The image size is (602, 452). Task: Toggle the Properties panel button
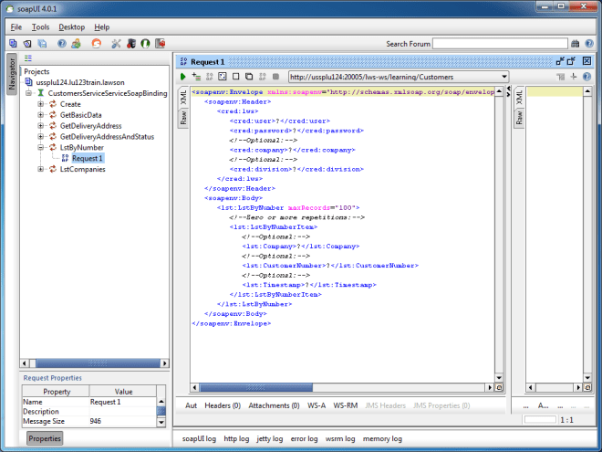(45, 439)
